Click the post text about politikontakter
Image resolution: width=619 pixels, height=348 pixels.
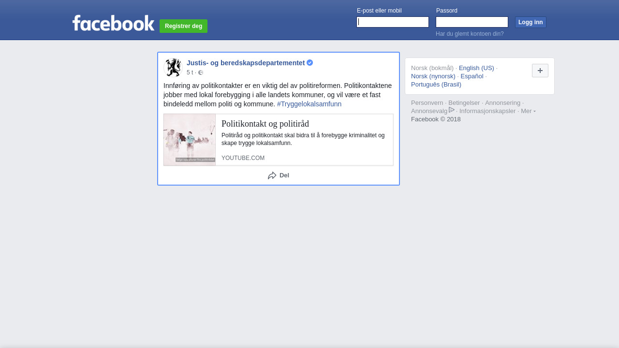[x=278, y=95]
